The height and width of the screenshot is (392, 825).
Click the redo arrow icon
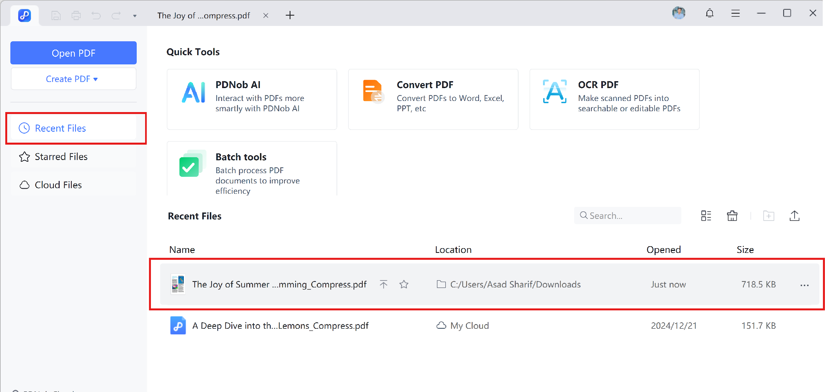(x=116, y=15)
